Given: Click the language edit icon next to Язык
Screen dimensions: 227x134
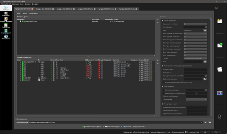Looking at the screenshot, I should [x=205, y=30].
